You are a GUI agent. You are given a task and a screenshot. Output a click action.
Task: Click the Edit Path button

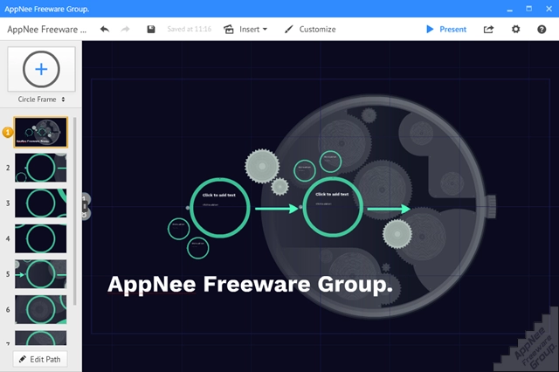click(x=40, y=359)
